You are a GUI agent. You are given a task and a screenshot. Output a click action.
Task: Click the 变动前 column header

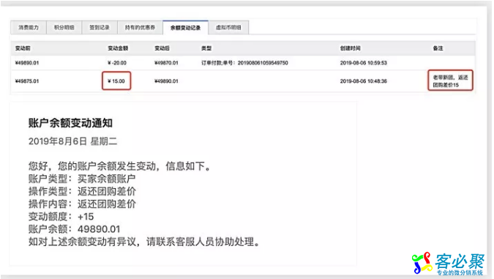click(23, 48)
